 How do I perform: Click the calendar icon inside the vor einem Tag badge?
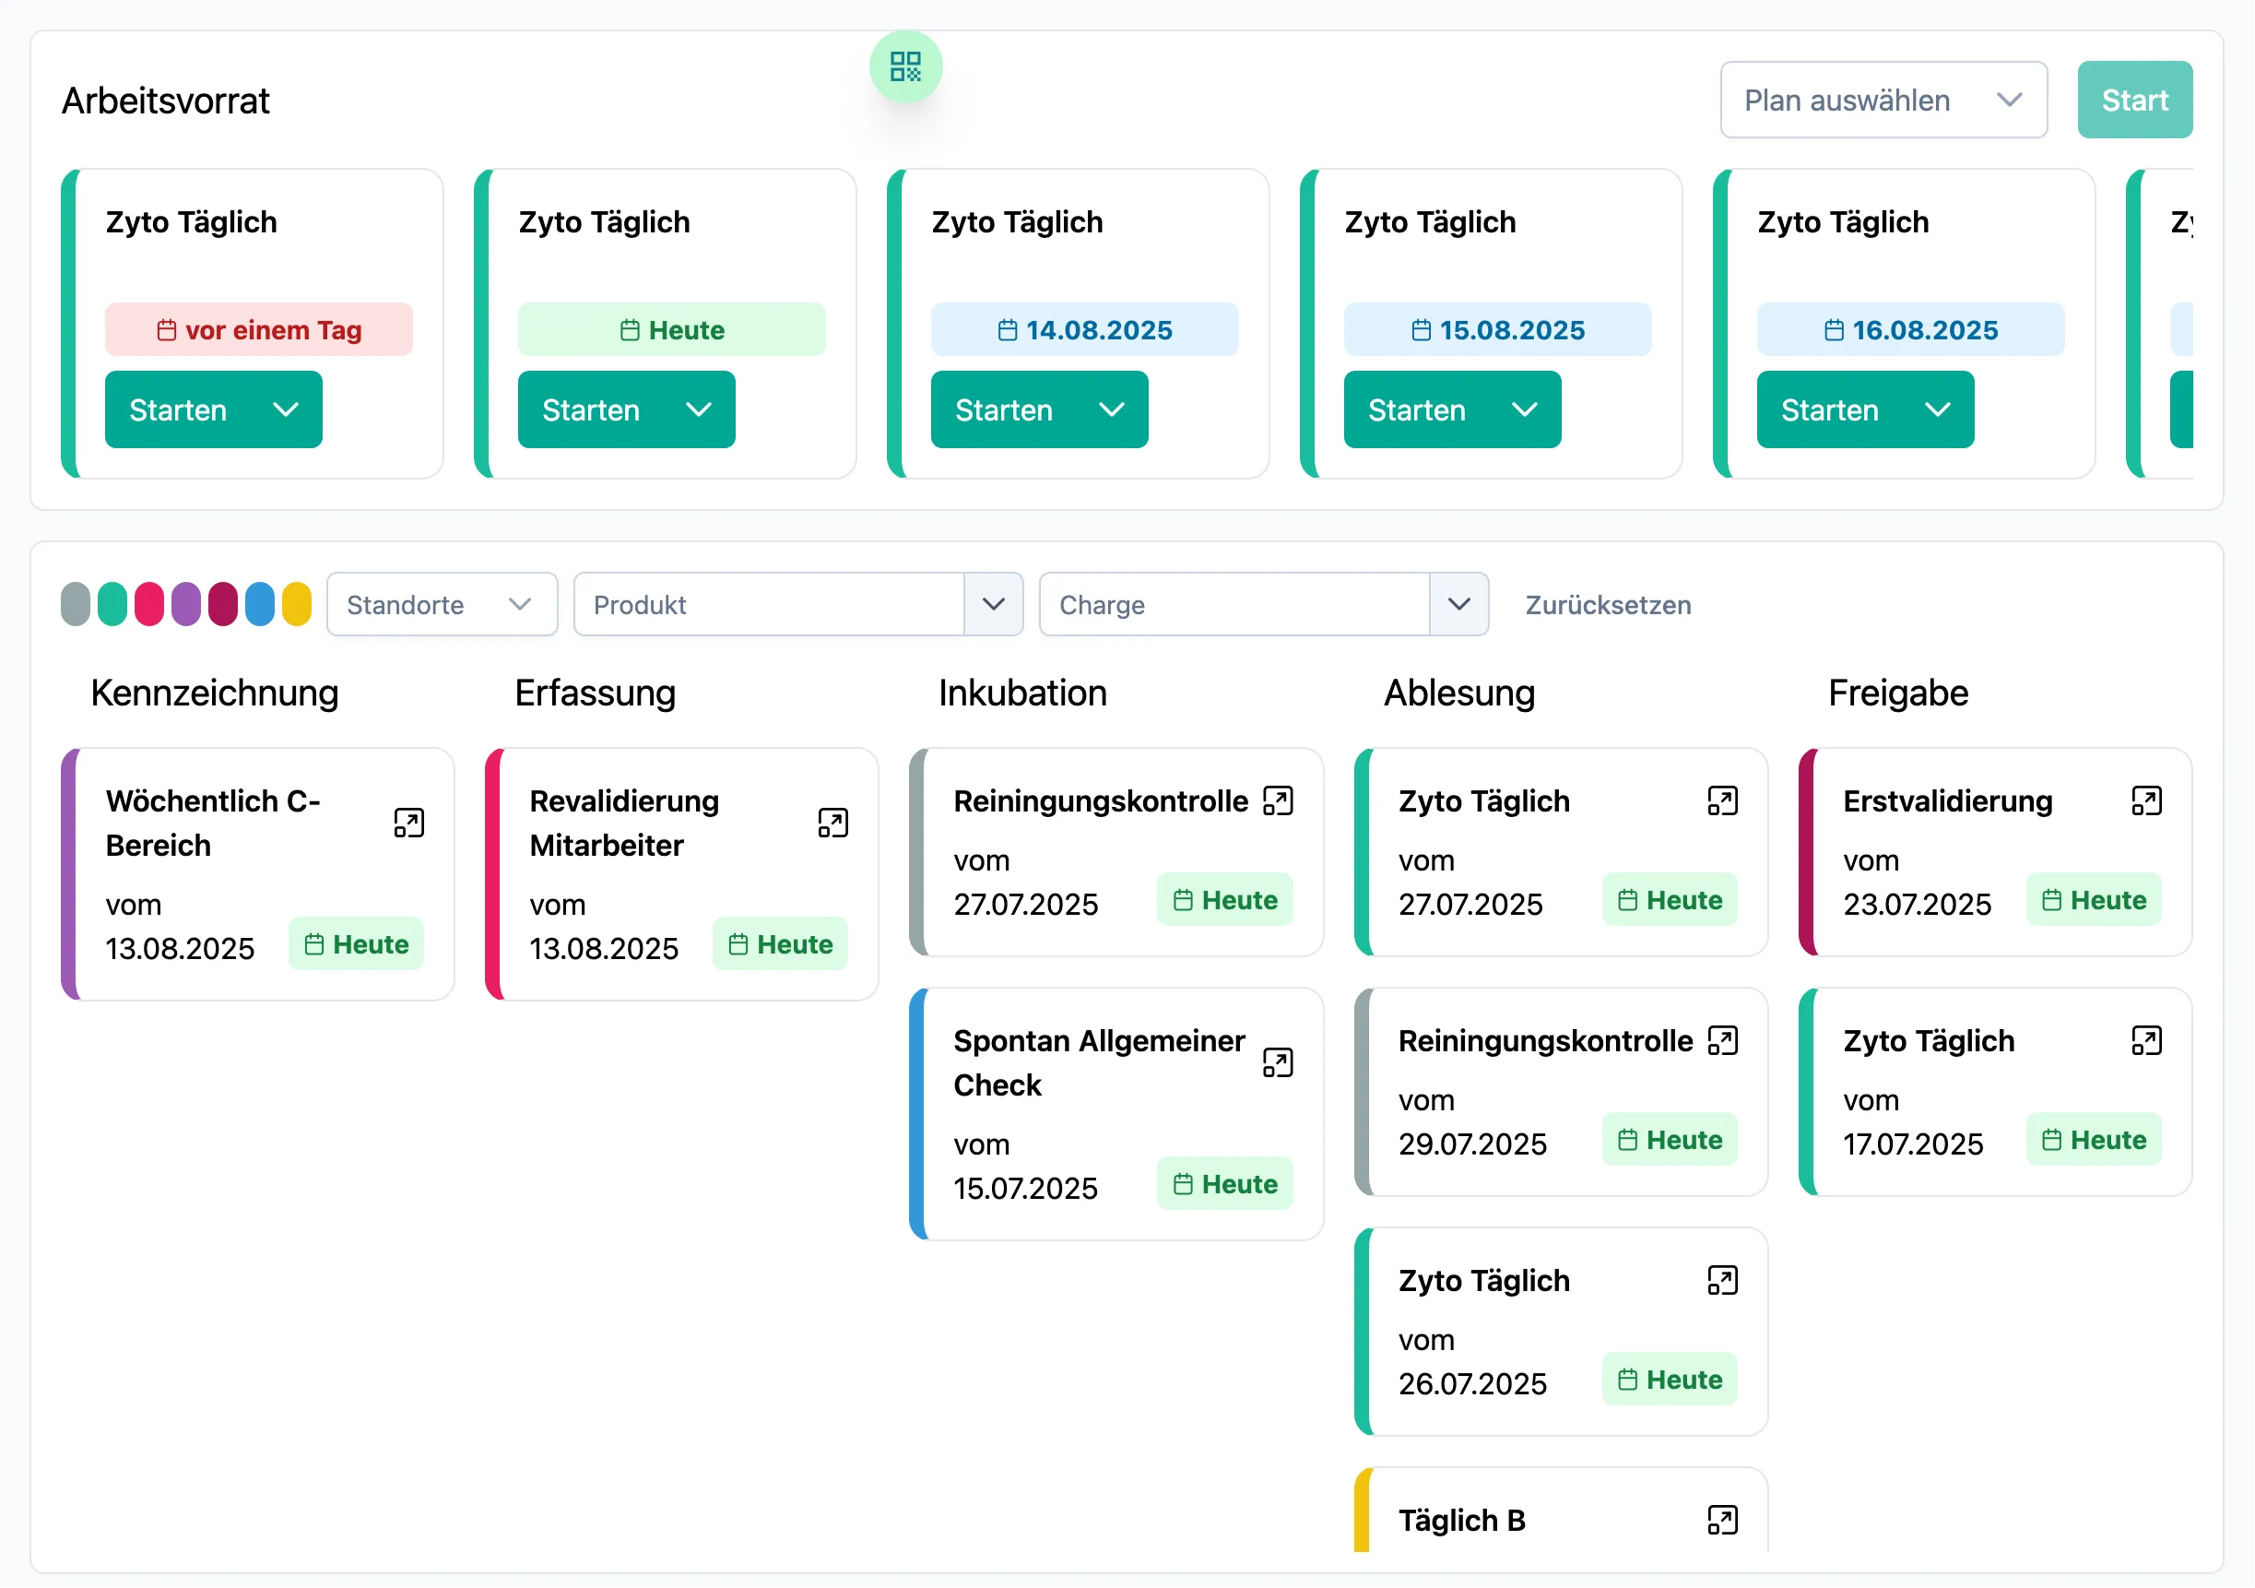pos(167,329)
